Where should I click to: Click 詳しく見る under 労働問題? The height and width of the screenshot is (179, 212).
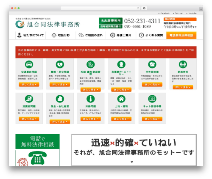point(91,119)
